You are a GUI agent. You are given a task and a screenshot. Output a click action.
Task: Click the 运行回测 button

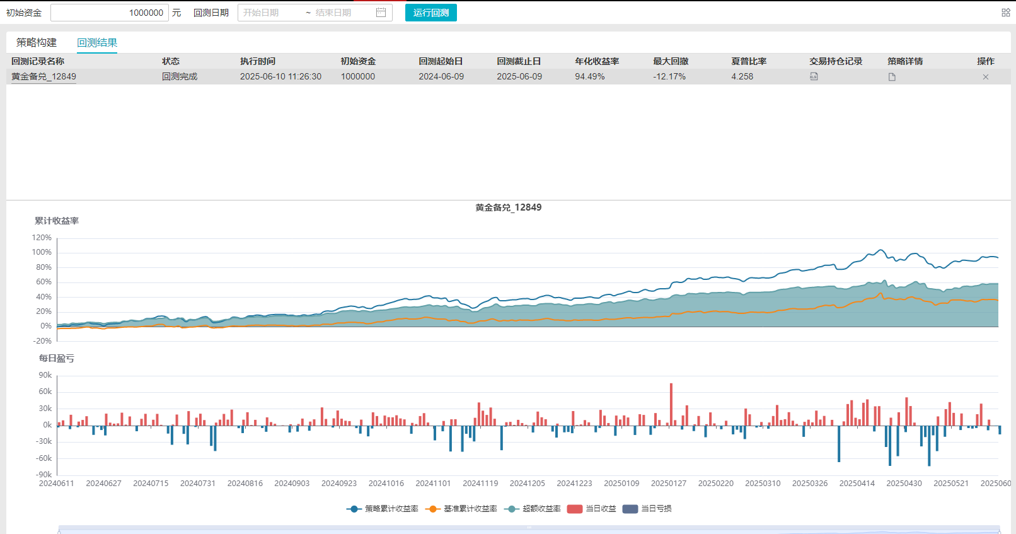(431, 13)
